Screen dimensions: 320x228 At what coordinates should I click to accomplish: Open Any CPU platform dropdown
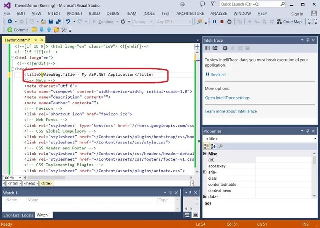click(174, 22)
